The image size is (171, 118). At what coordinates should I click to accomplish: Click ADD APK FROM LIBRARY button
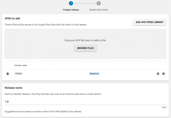tap(150, 22)
